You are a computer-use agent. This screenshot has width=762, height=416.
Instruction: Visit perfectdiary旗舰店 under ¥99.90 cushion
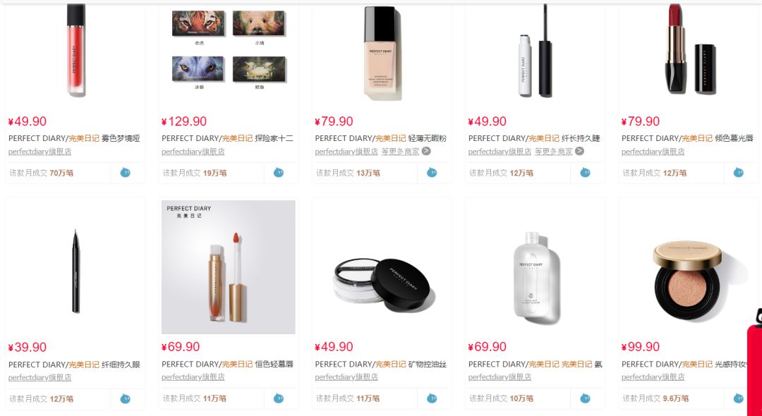click(653, 377)
